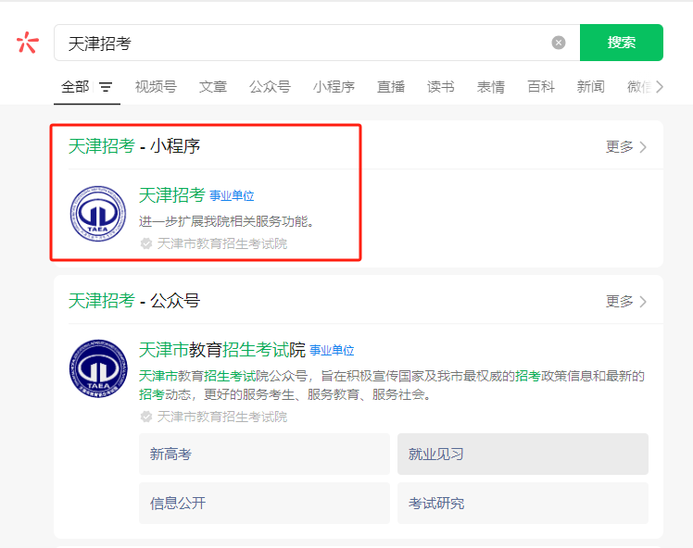Switch to the 公众号 tab
The width and height of the screenshot is (693, 548).
pyautogui.click(x=270, y=86)
